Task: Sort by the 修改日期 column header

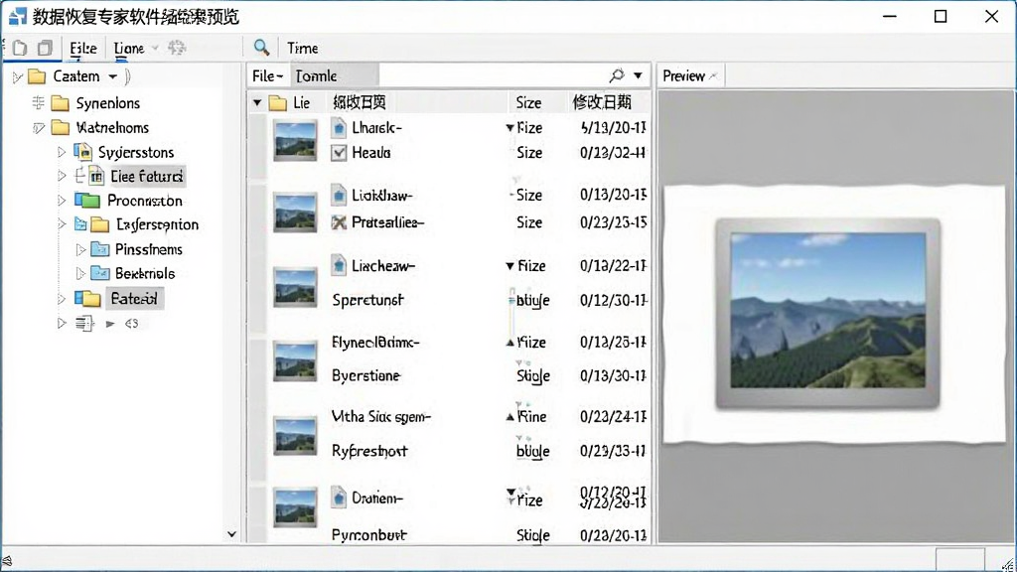Action: [602, 102]
